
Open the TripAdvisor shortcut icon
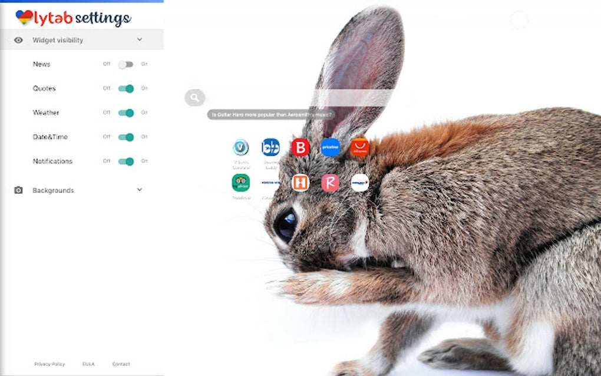(x=241, y=183)
